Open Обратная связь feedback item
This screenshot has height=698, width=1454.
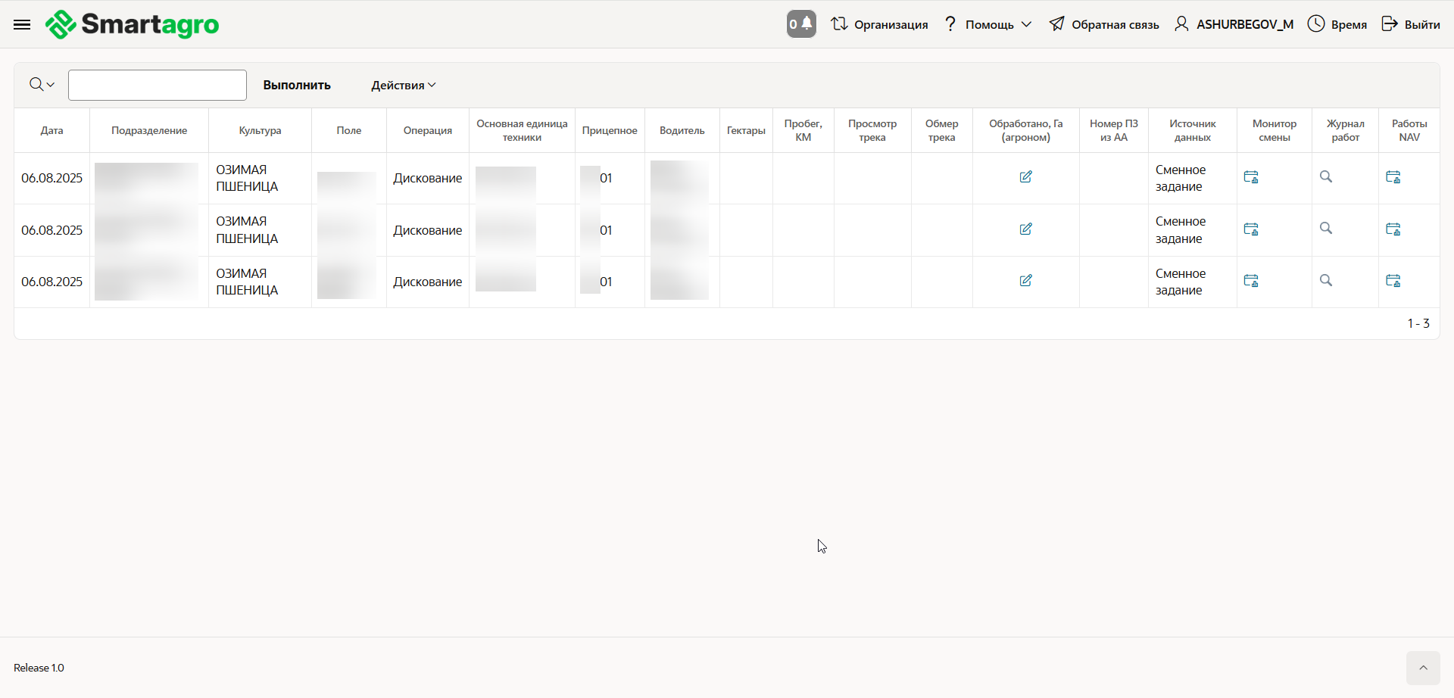click(x=1104, y=24)
